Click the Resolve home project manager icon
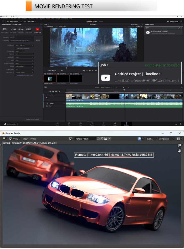The width and height of the screenshot is (184, 249). pyautogui.click(x=176, y=124)
